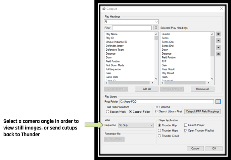The height and width of the screenshot is (160, 231).
Task: Select Game Date heading
Action: tap(112, 77)
